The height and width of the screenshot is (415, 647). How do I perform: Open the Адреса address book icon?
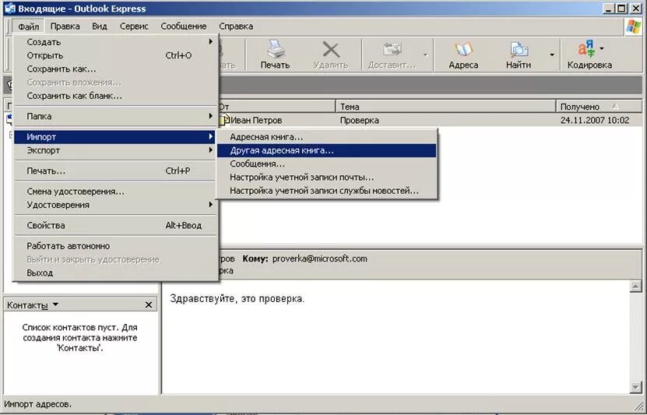pyautogui.click(x=463, y=50)
